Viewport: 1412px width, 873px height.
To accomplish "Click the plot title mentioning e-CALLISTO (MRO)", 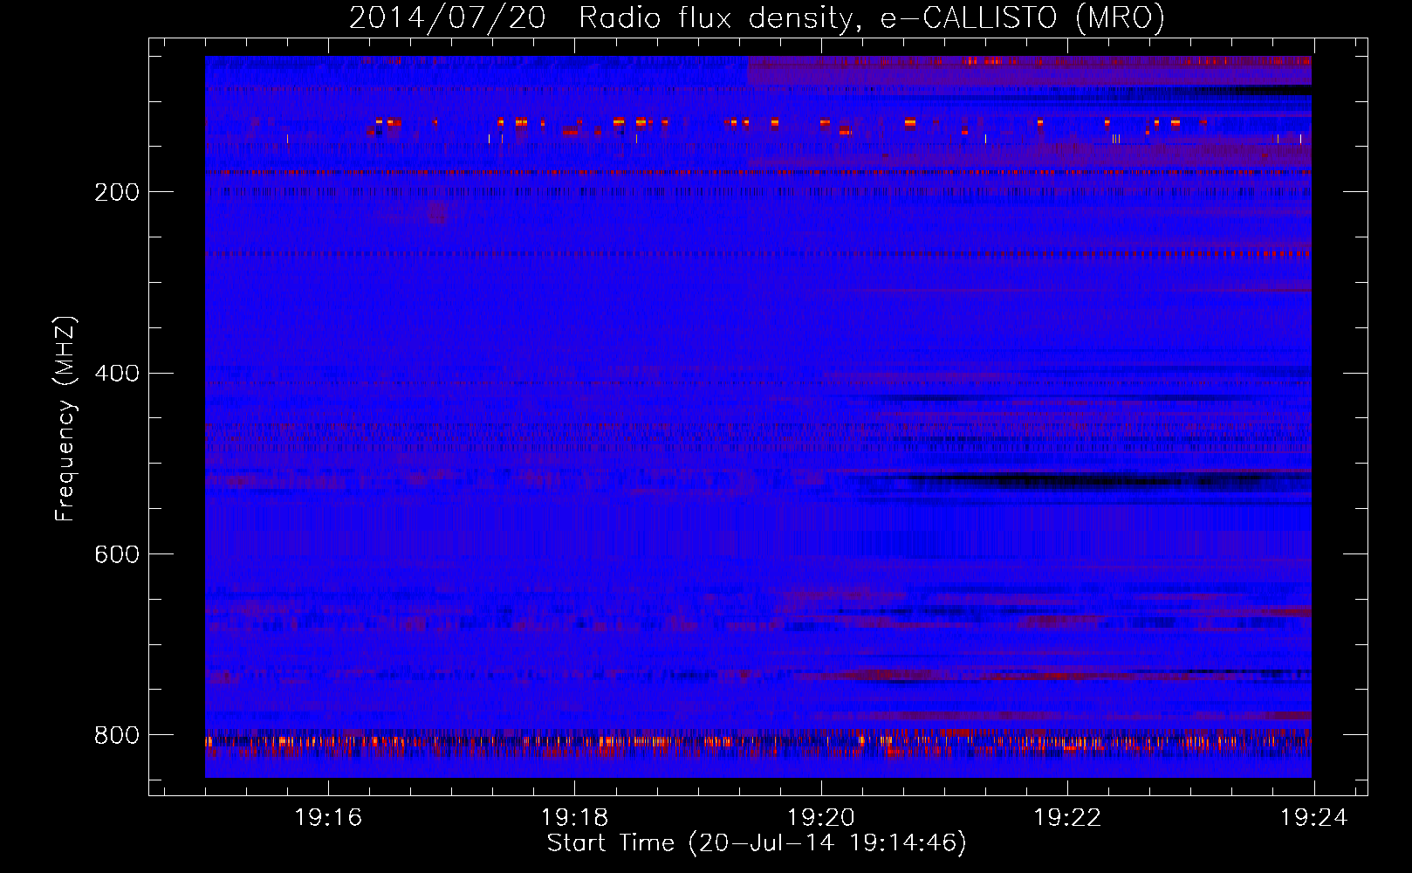I will [x=757, y=17].
